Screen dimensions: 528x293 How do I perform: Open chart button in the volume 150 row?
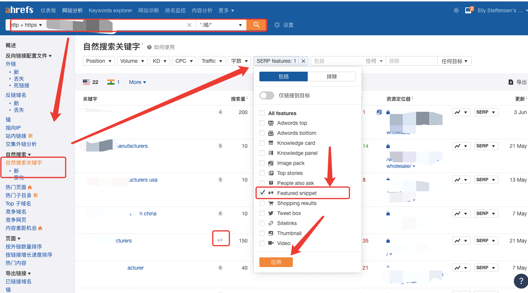point(461,241)
